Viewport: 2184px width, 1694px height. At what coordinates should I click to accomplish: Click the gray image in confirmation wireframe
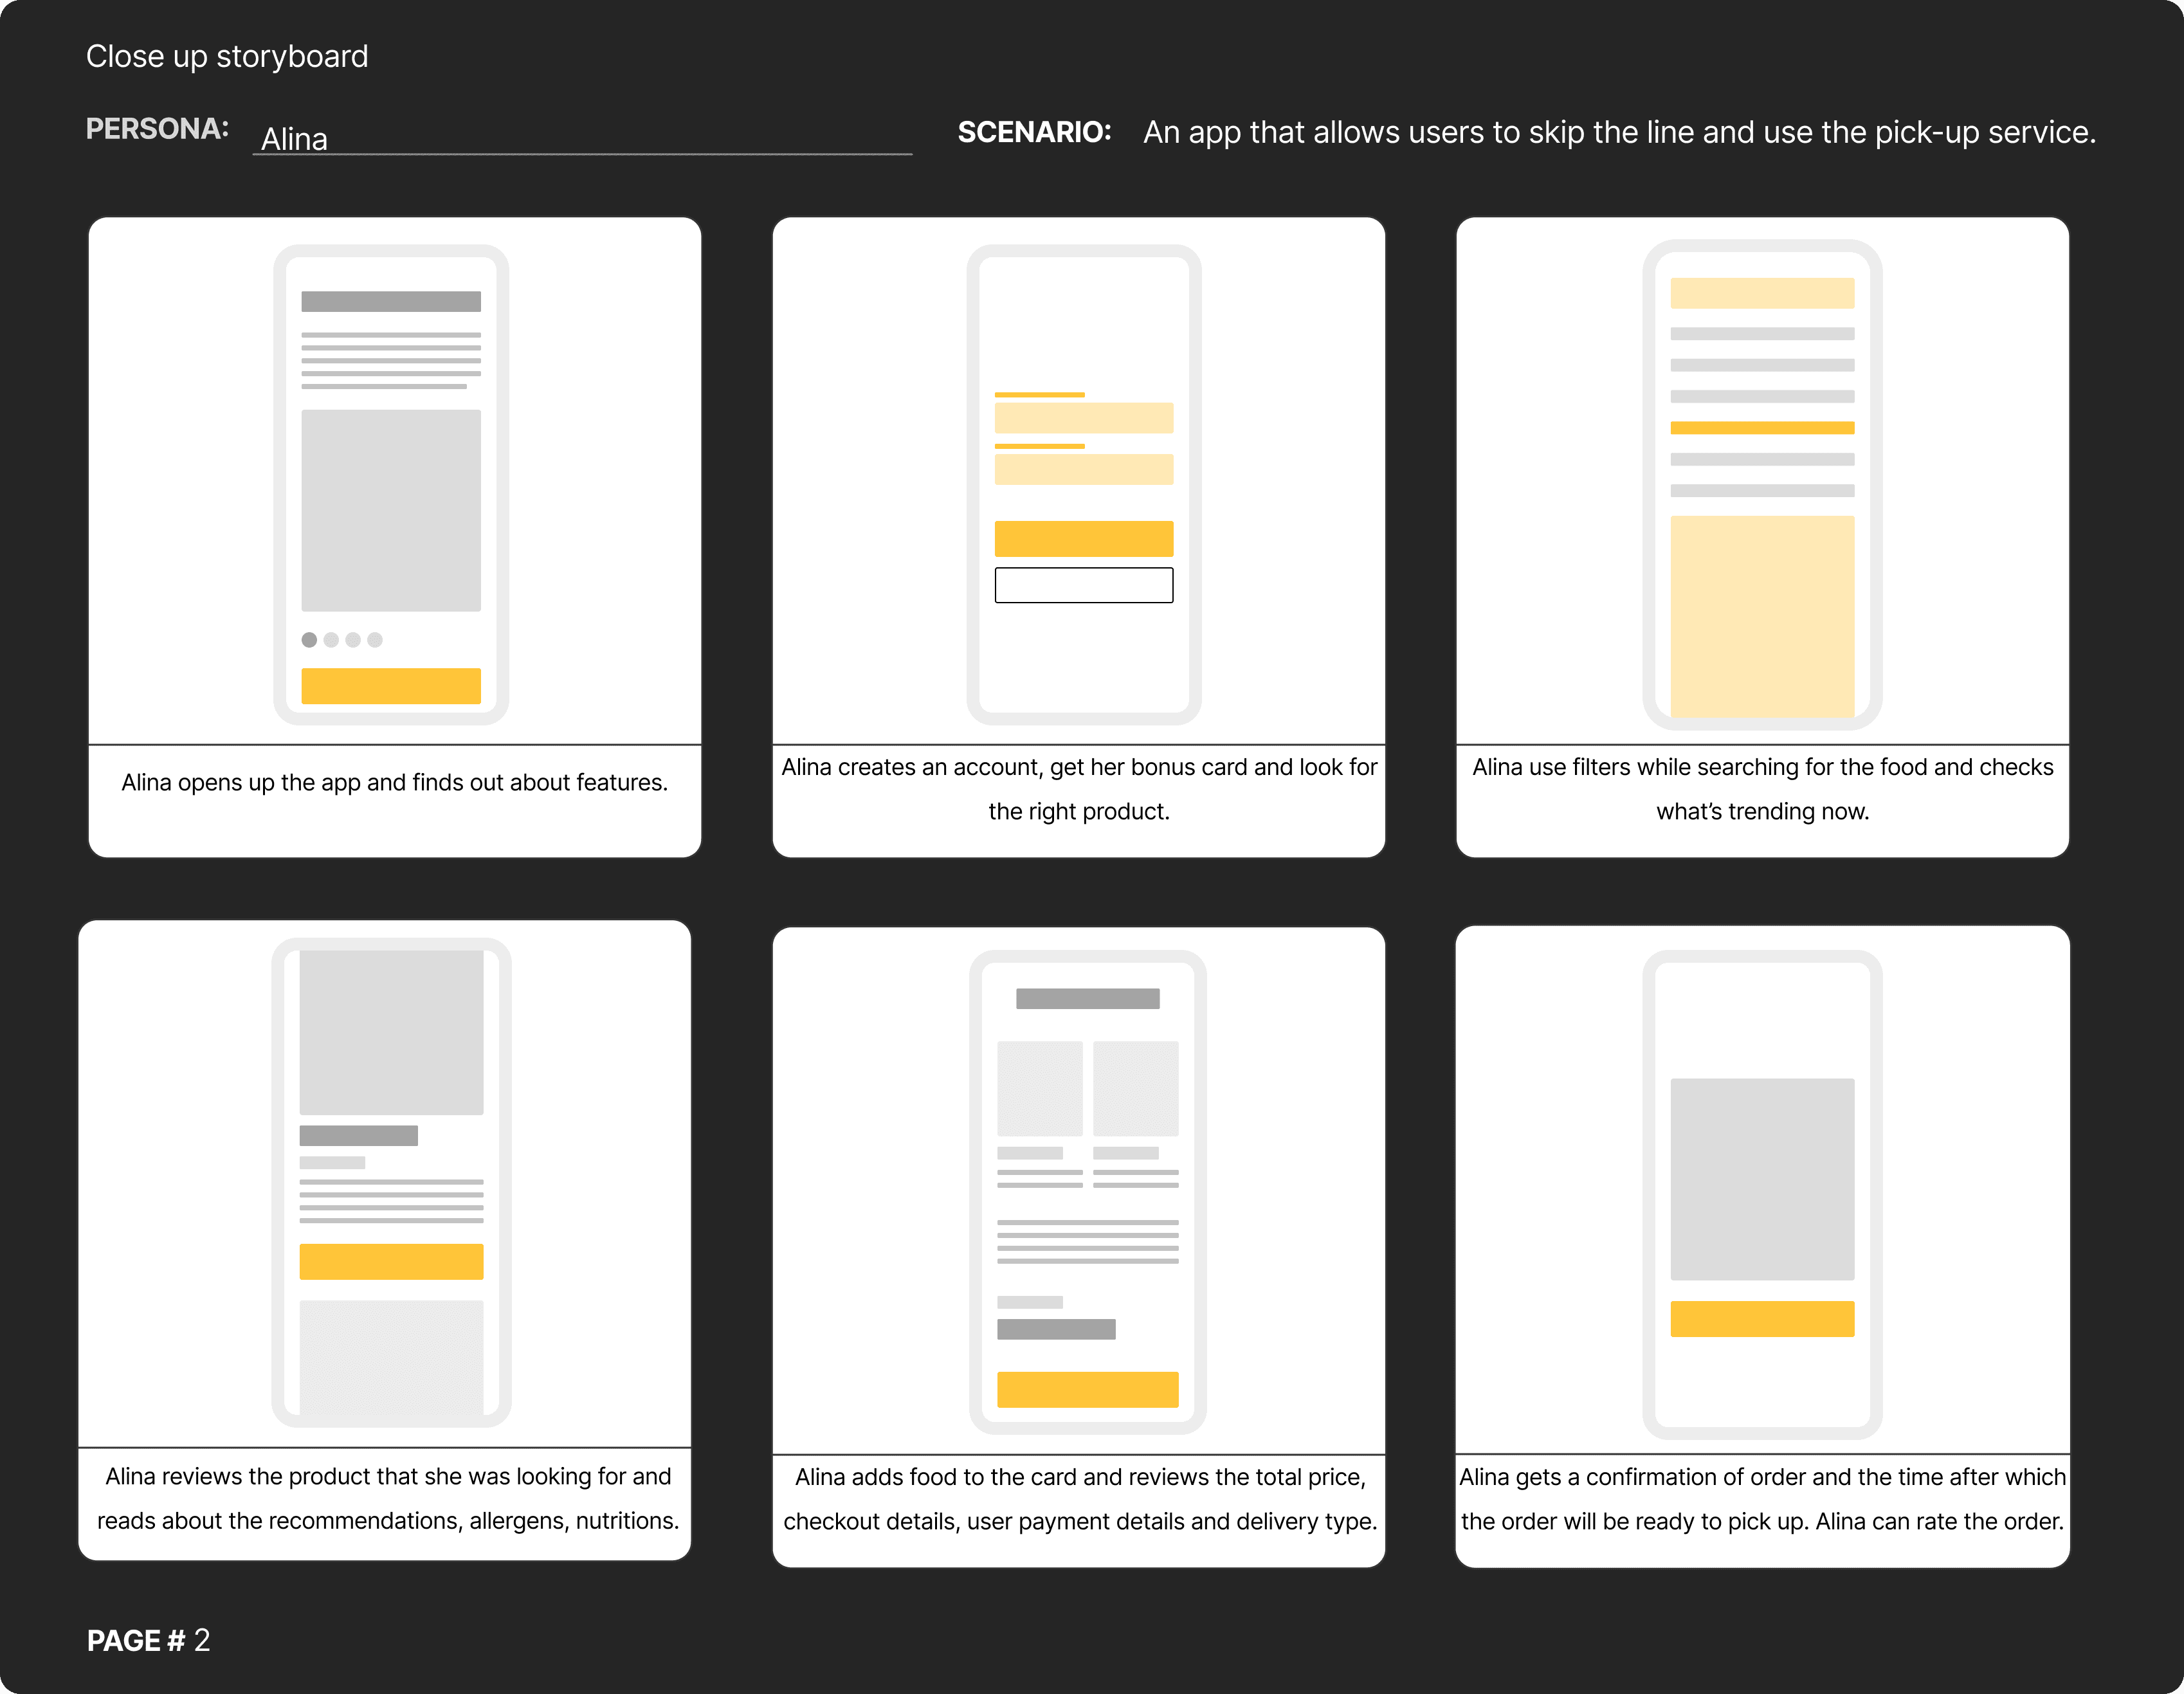(x=1762, y=1179)
